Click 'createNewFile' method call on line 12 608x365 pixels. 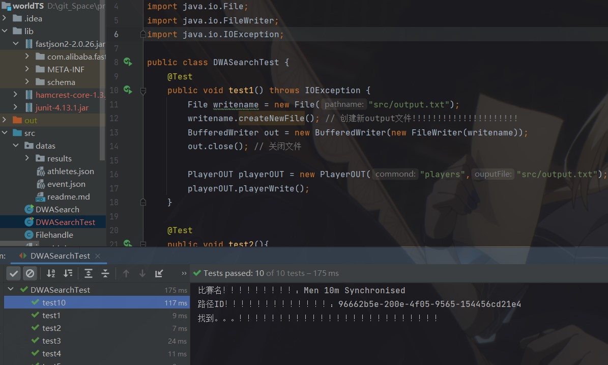coord(271,118)
